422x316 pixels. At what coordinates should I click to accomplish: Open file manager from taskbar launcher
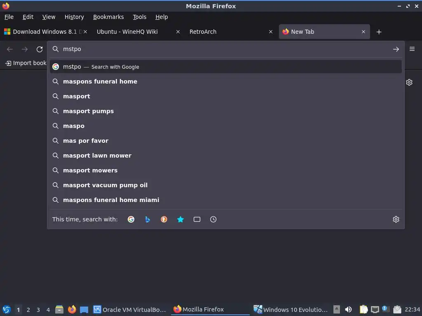click(59, 309)
